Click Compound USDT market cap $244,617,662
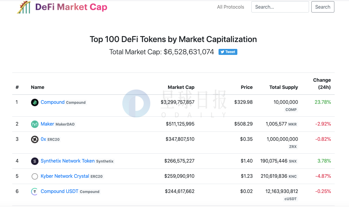Image resolution: width=349 pixels, height=207 pixels. tap(180, 191)
